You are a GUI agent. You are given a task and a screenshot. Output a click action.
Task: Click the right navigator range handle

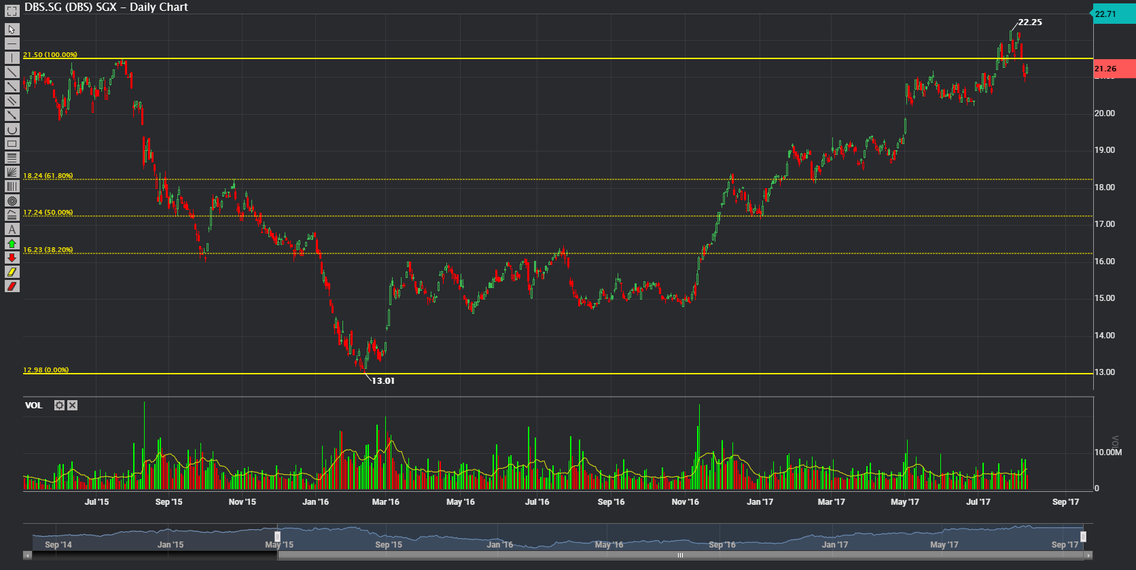[x=1083, y=537]
